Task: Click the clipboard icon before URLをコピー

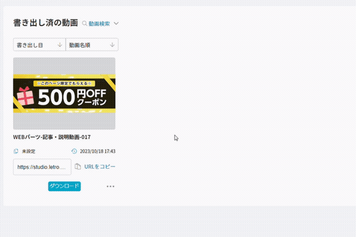Action: (78, 167)
